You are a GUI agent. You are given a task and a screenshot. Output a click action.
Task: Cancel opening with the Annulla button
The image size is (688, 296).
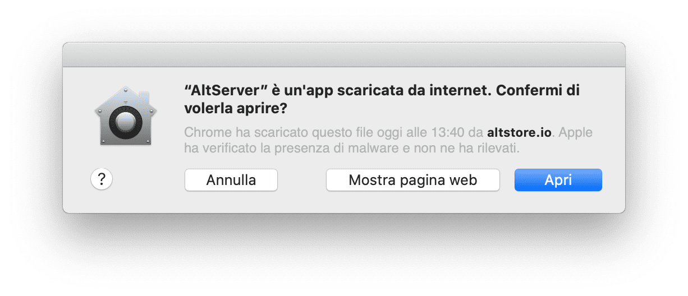[x=231, y=180]
